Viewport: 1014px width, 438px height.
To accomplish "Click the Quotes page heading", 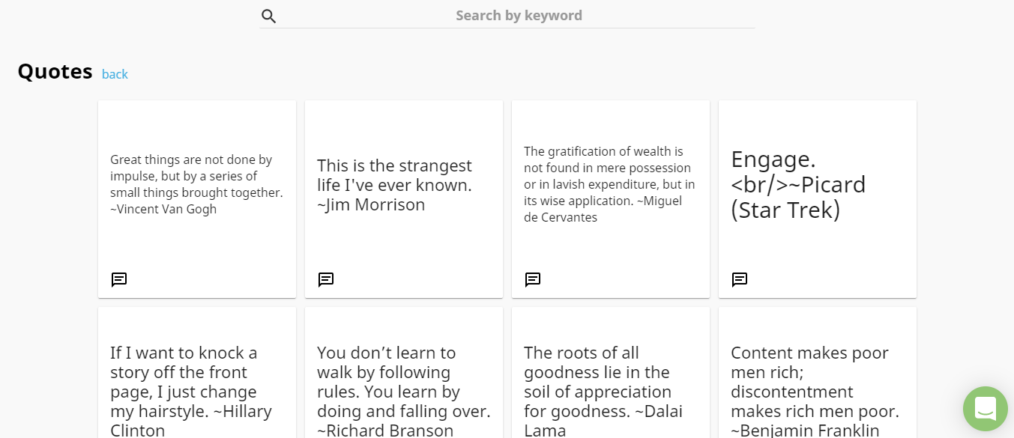I will tap(55, 71).
